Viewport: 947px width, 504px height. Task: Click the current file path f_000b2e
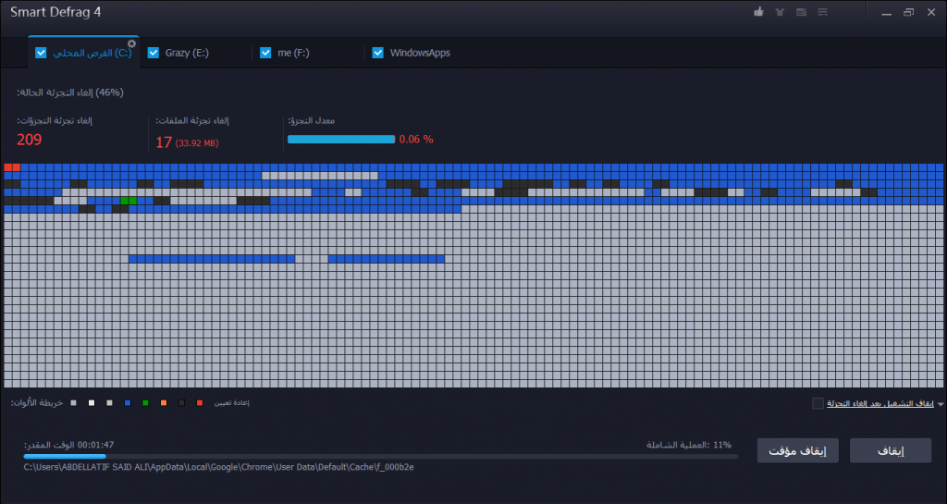click(218, 467)
